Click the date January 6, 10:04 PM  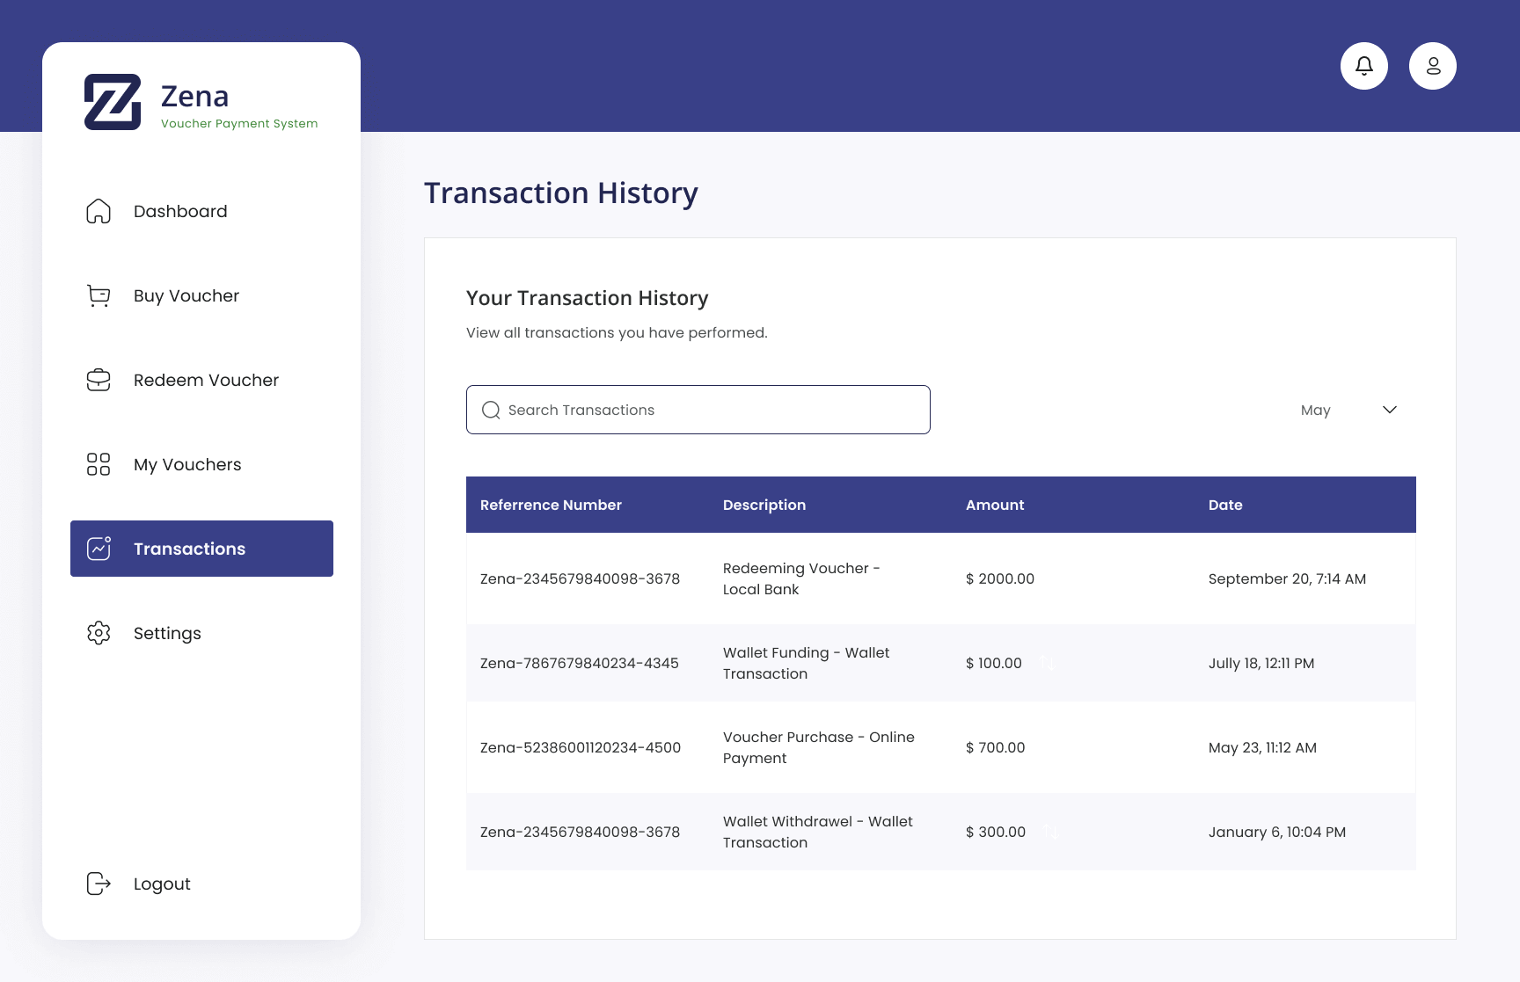[x=1277, y=832]
